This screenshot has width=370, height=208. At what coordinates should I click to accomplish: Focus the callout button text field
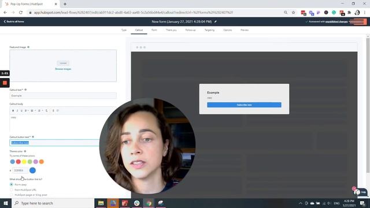pyautogui.click(x=55, y=143)
